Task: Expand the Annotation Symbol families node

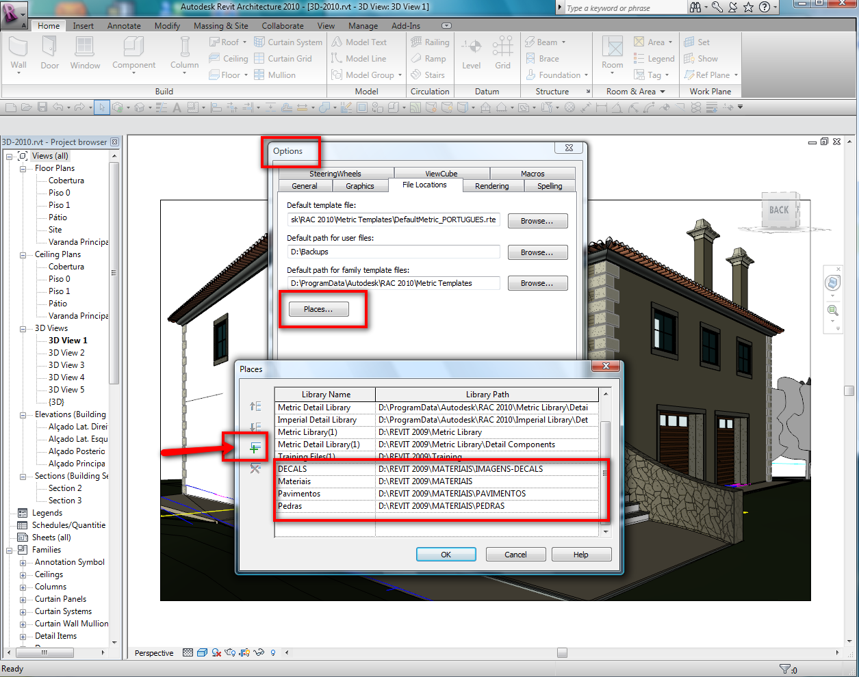Action: 23,562
